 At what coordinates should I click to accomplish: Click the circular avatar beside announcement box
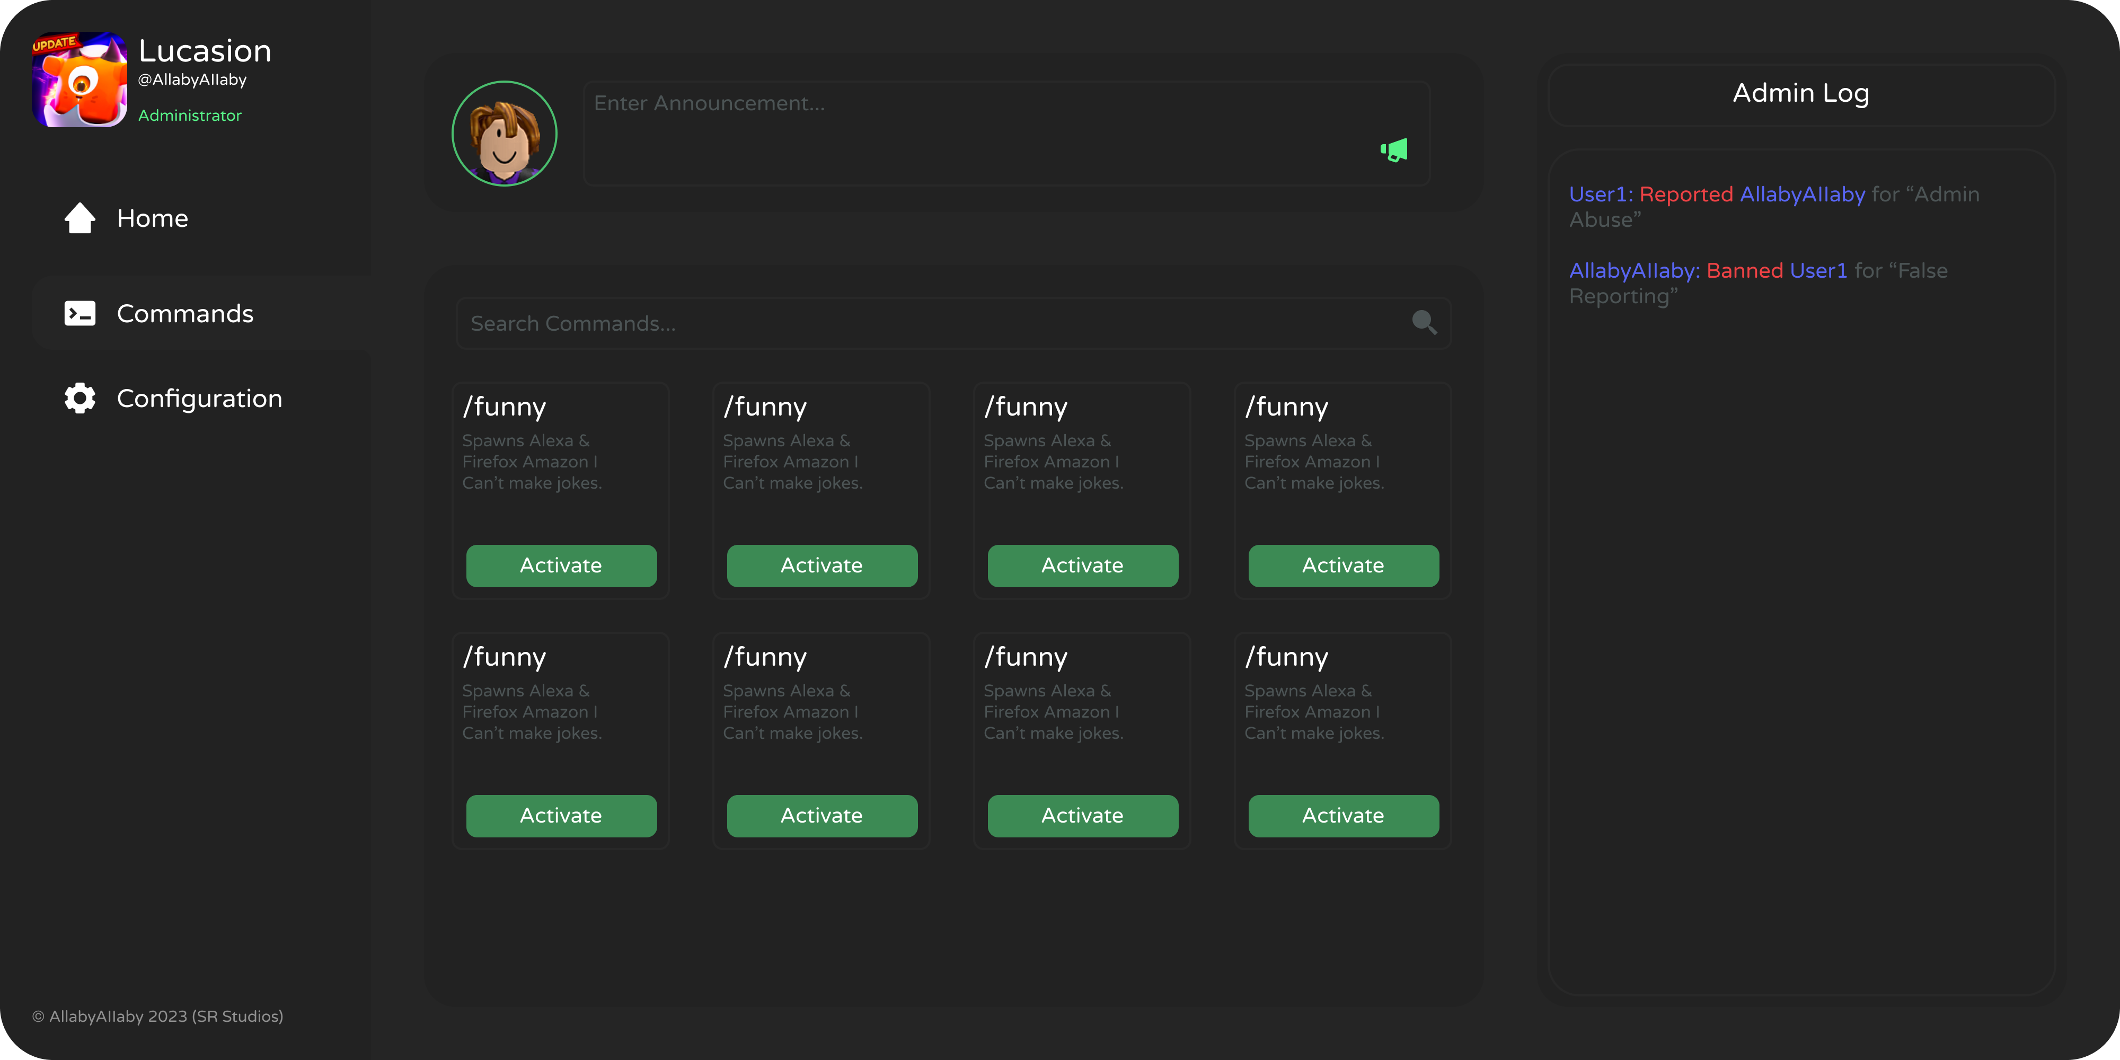coord(505,134)
